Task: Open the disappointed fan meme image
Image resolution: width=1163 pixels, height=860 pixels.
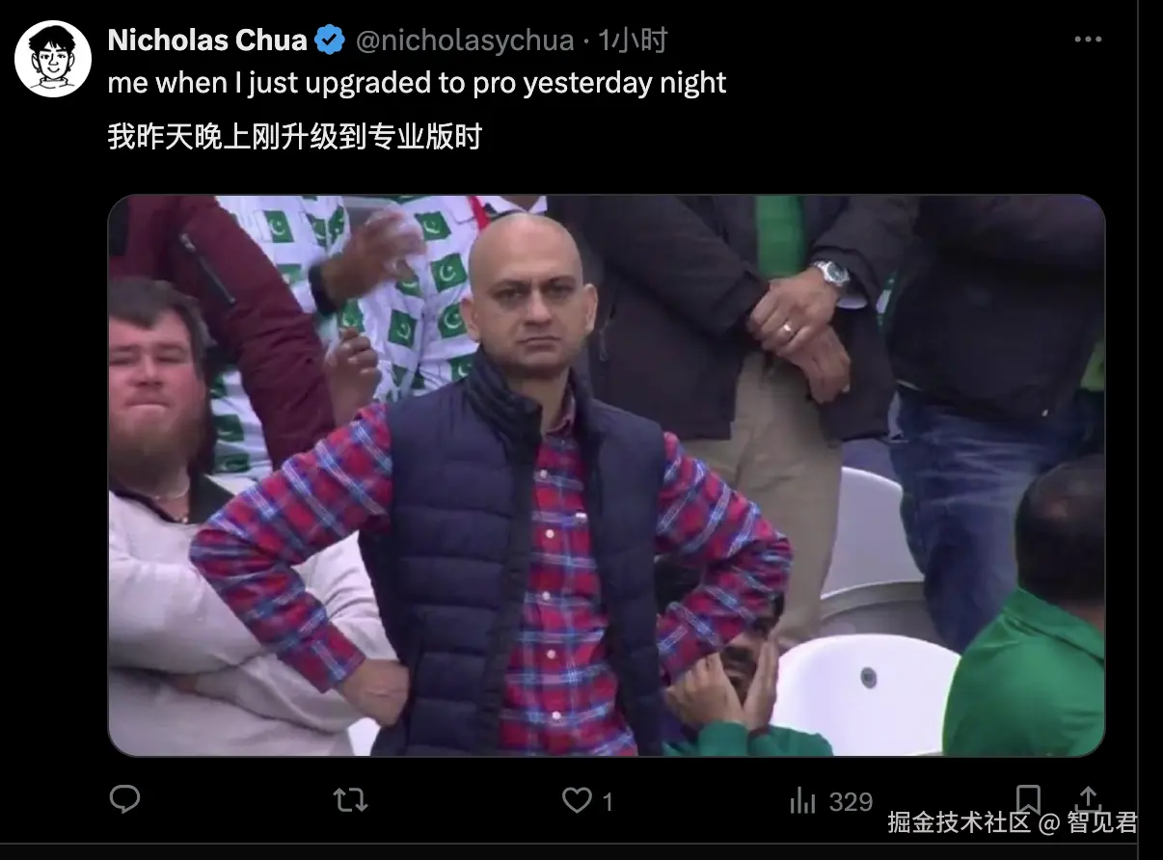Action: click(x=607, y=475)
